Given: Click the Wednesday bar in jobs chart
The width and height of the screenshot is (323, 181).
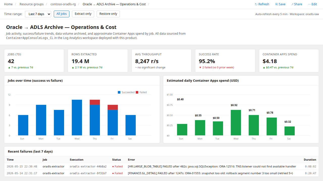Looking at the screenshot, I should pyautogui.click(x=77, y=118).
